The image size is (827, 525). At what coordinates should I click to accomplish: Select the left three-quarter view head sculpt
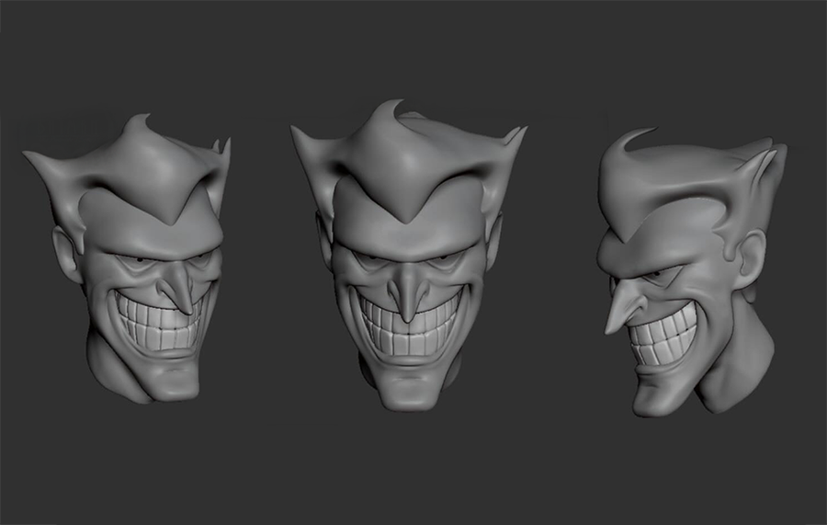[138, 267]
